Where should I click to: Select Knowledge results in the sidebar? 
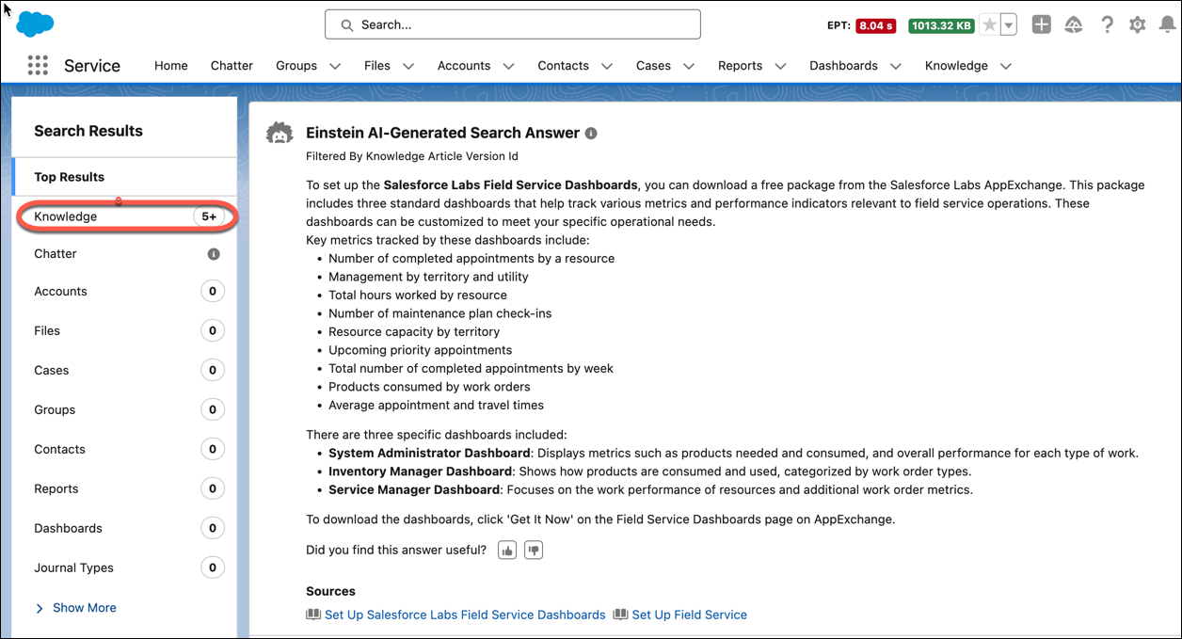tap(124, 216)
